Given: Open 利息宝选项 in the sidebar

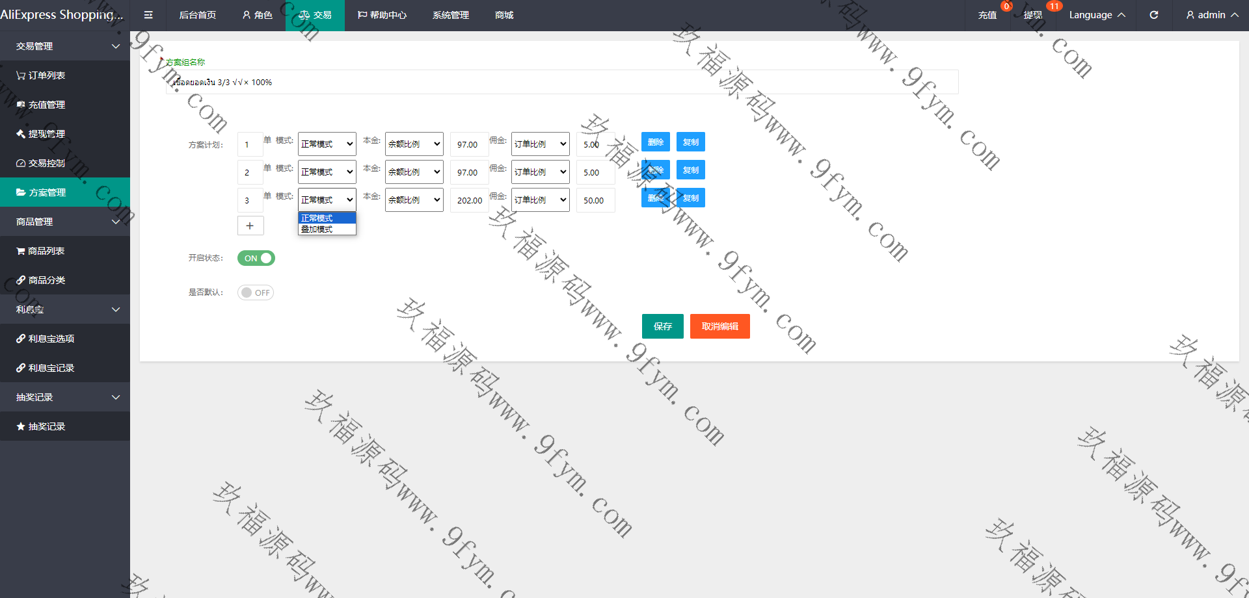Looking at the screenshot, I should 46,339.
